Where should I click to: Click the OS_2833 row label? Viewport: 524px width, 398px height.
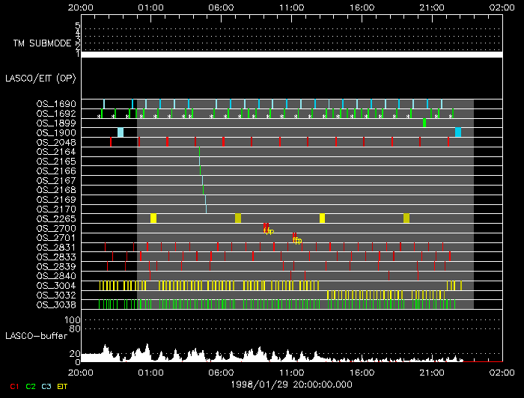[56, 257]
